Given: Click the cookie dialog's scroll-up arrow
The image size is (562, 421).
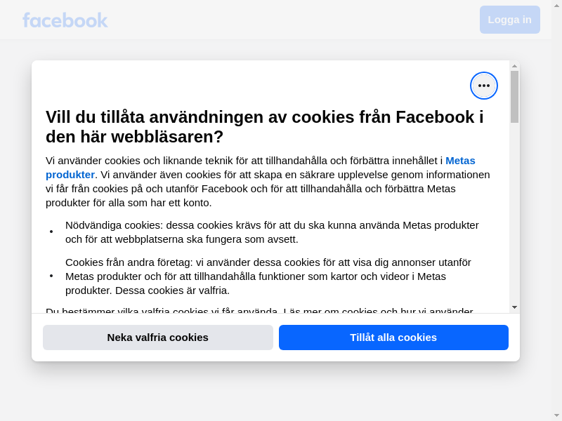Looking at the screenshot, I should coord(514,66).
